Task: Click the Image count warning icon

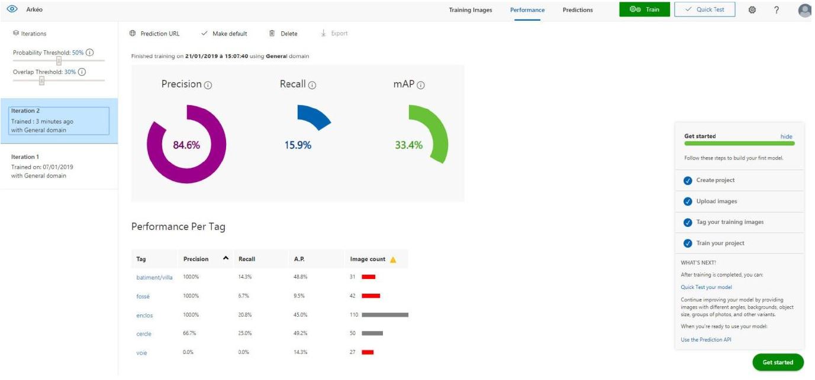Action: coord(393,259)
